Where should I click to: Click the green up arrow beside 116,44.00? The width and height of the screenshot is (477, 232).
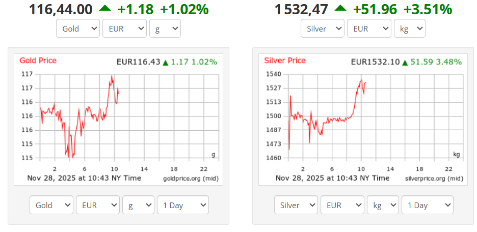[104, 9]
